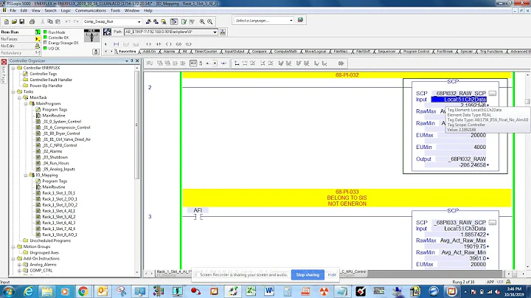Select the highlighted Local:5:I.Ch2Data input field
The width and height of the screenshot is (531, 298).
[459, 100]
